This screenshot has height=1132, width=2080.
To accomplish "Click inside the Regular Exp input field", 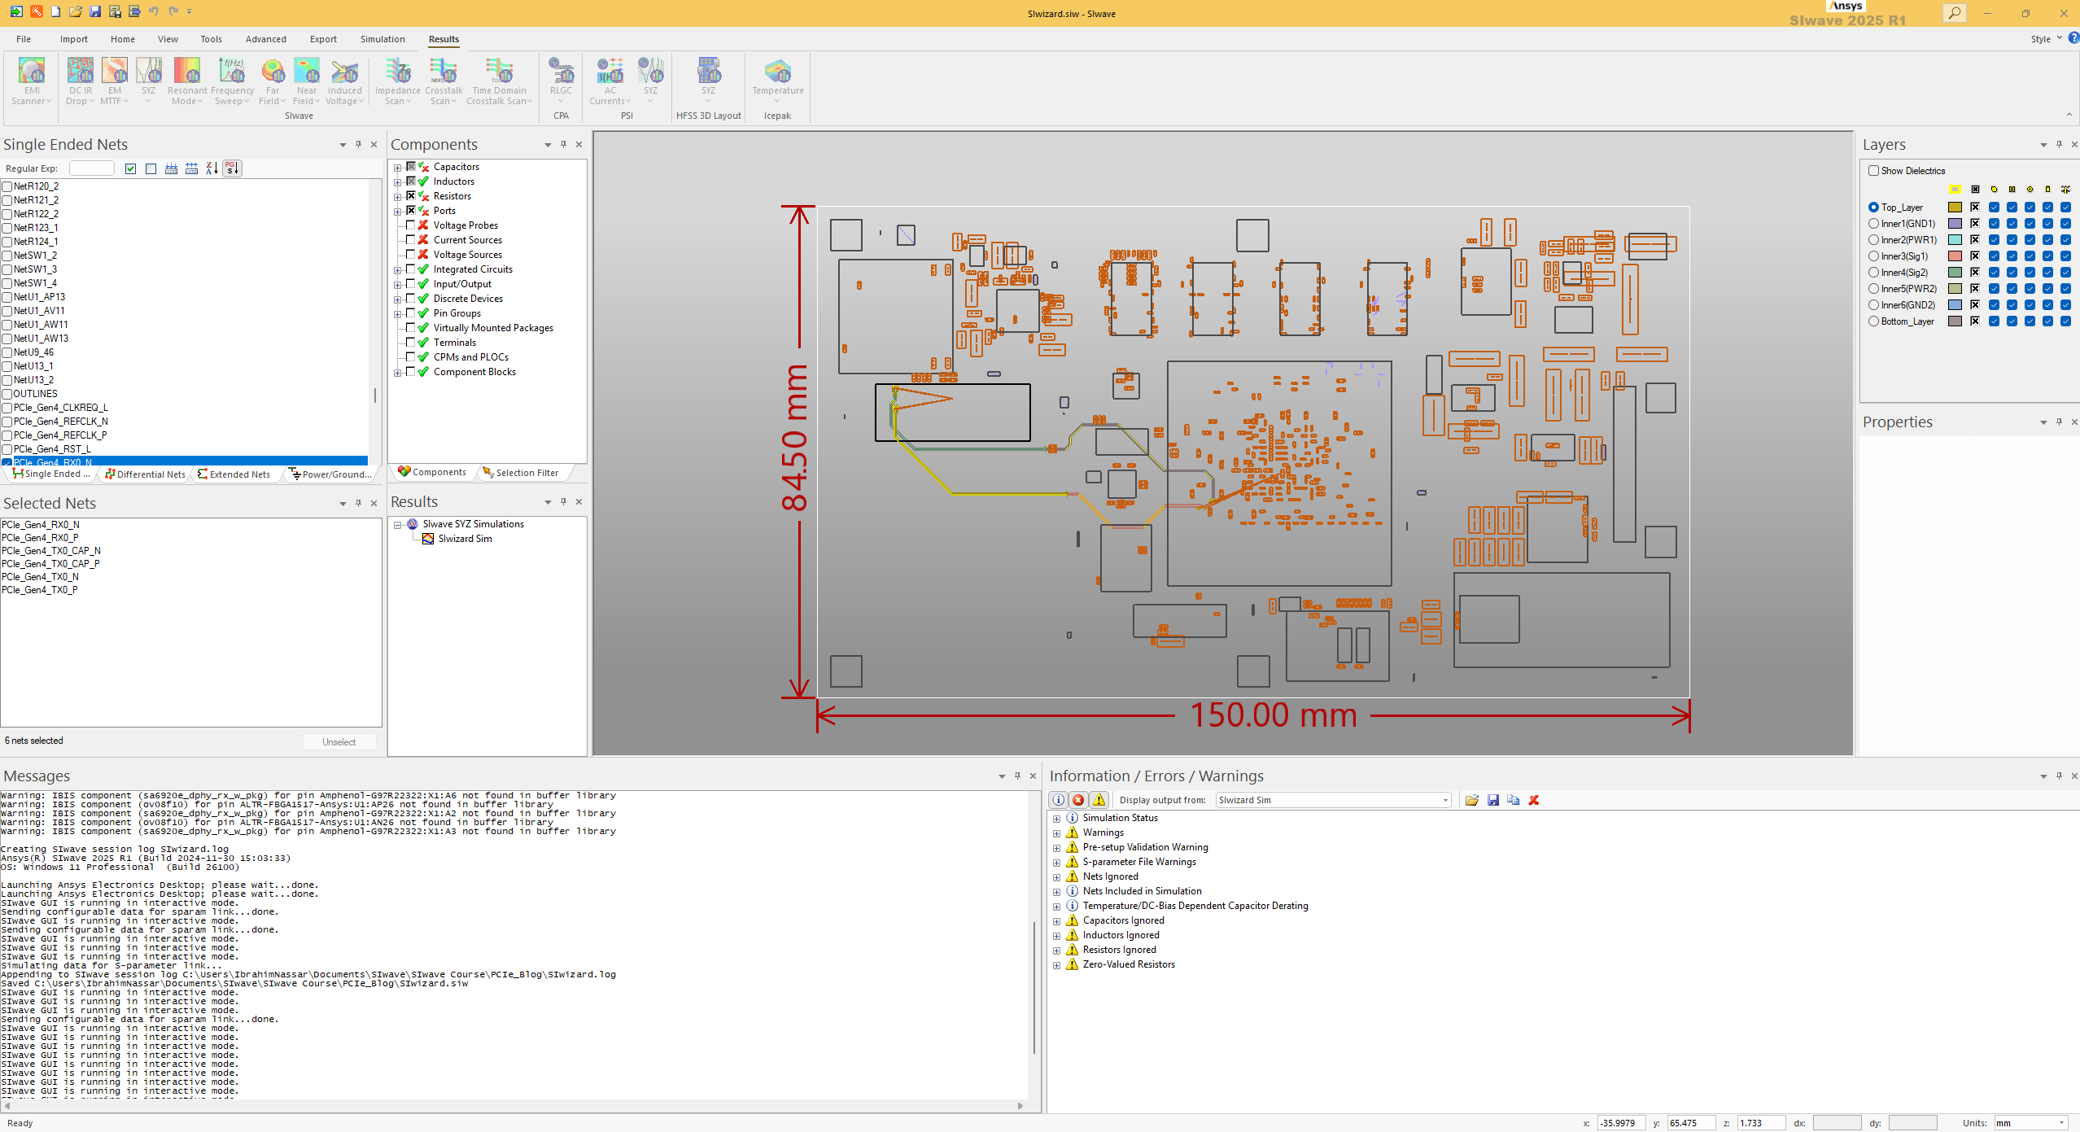I will point(91,168).
